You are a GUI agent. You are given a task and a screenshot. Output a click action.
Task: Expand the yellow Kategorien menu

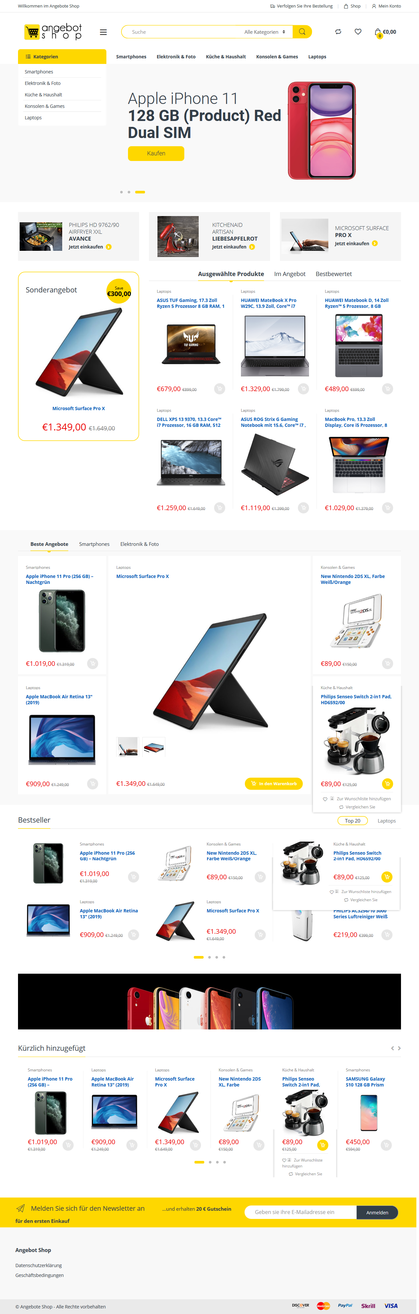pyautogui.click(x=62, y=57)
